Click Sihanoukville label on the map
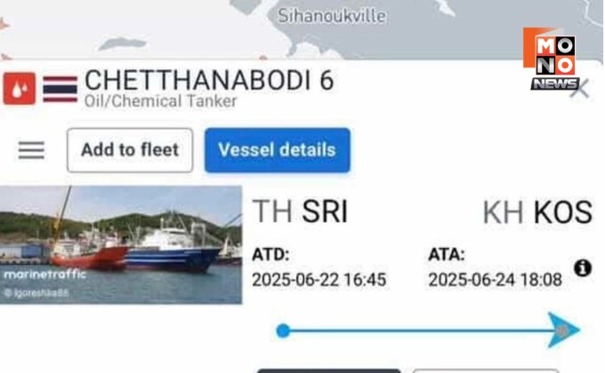The image size is (605, 373). (332, 16)
